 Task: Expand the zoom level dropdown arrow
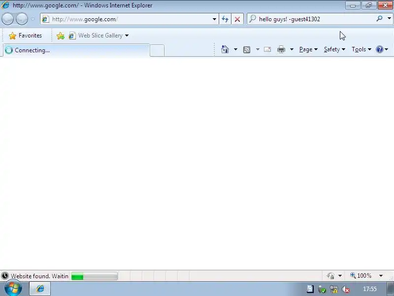tap(381, 276)
